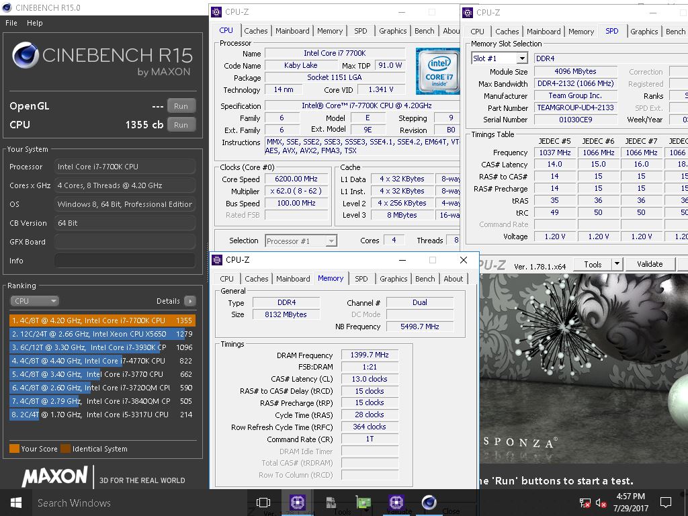Select the i7-3720QM ranking row

(102, 388)
